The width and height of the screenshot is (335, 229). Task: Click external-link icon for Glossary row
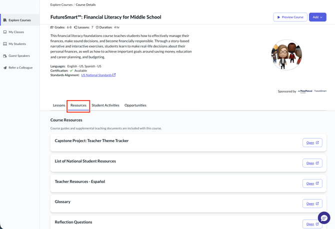pos(317,203)
